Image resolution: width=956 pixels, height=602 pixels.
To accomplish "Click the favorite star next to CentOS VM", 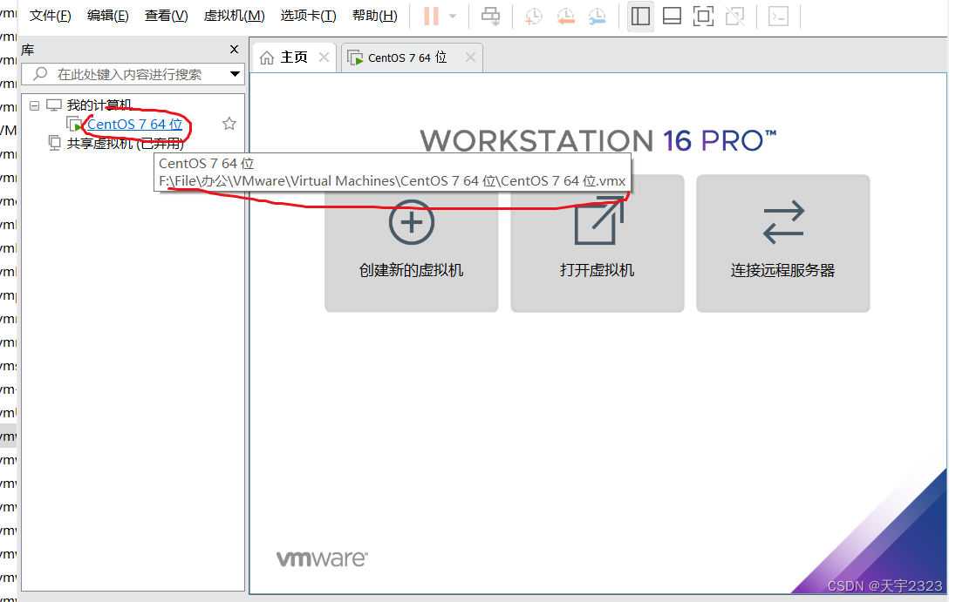I will tap(229, 124).
